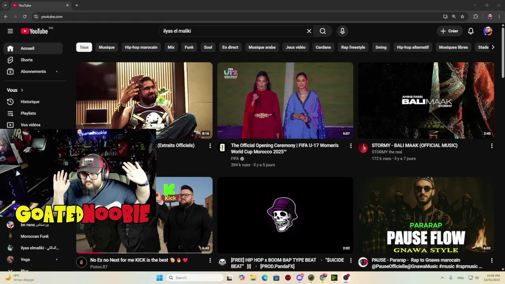Click the Playlists sidebar icon
The height and width of the screenshot is (284, 505).
(x=10, y=113)
